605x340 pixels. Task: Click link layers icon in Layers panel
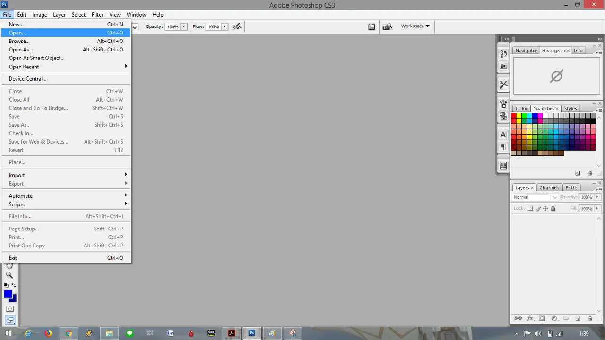518,318
